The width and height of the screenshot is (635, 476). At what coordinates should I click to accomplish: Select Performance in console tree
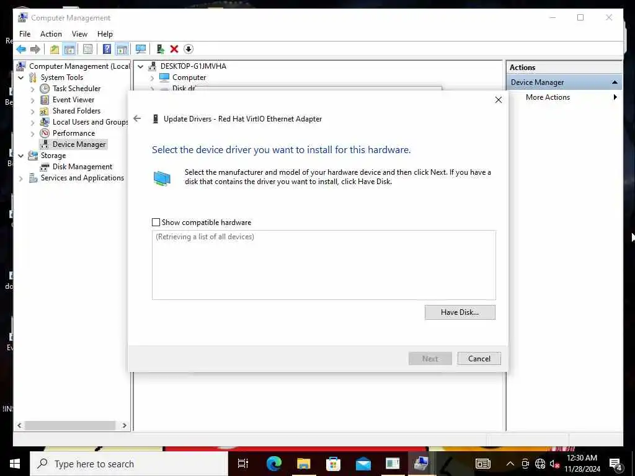point(74,133)
